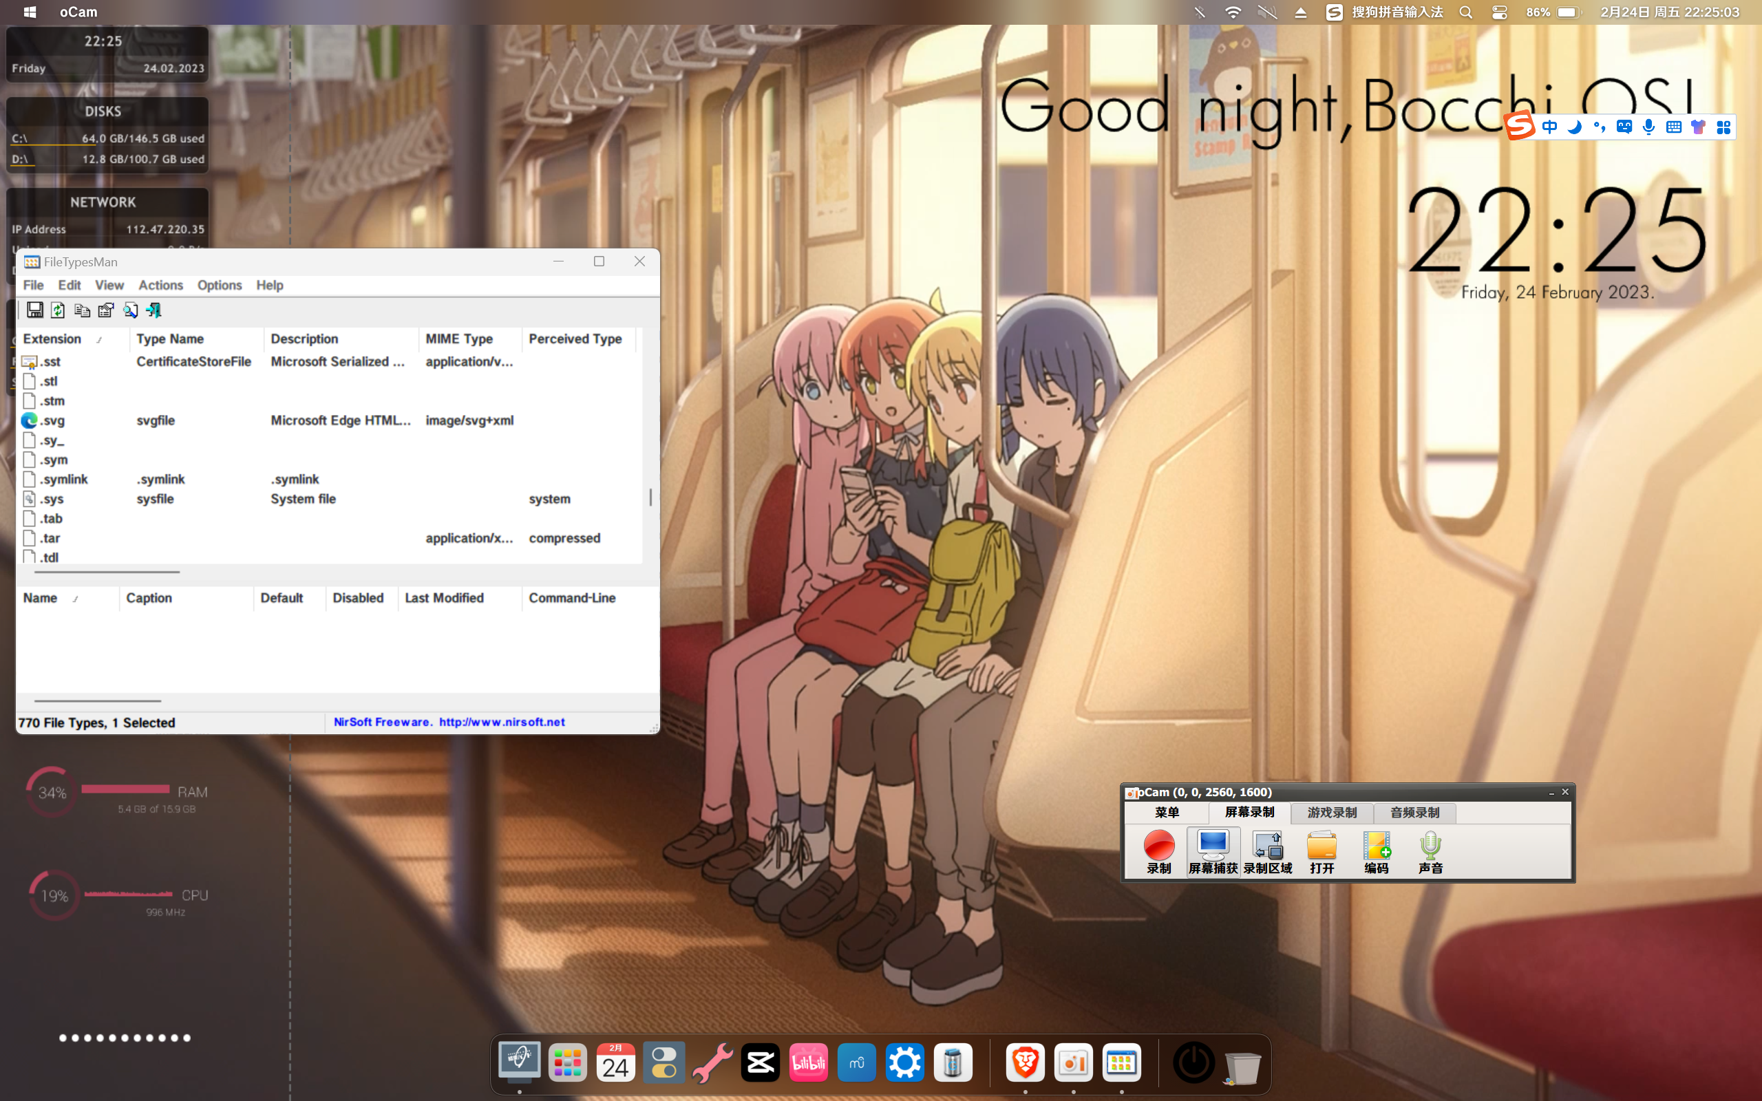Open the Help menu in FileTypesMan
Viewport: 1762px width, 1101px height.
click(269, 285)
